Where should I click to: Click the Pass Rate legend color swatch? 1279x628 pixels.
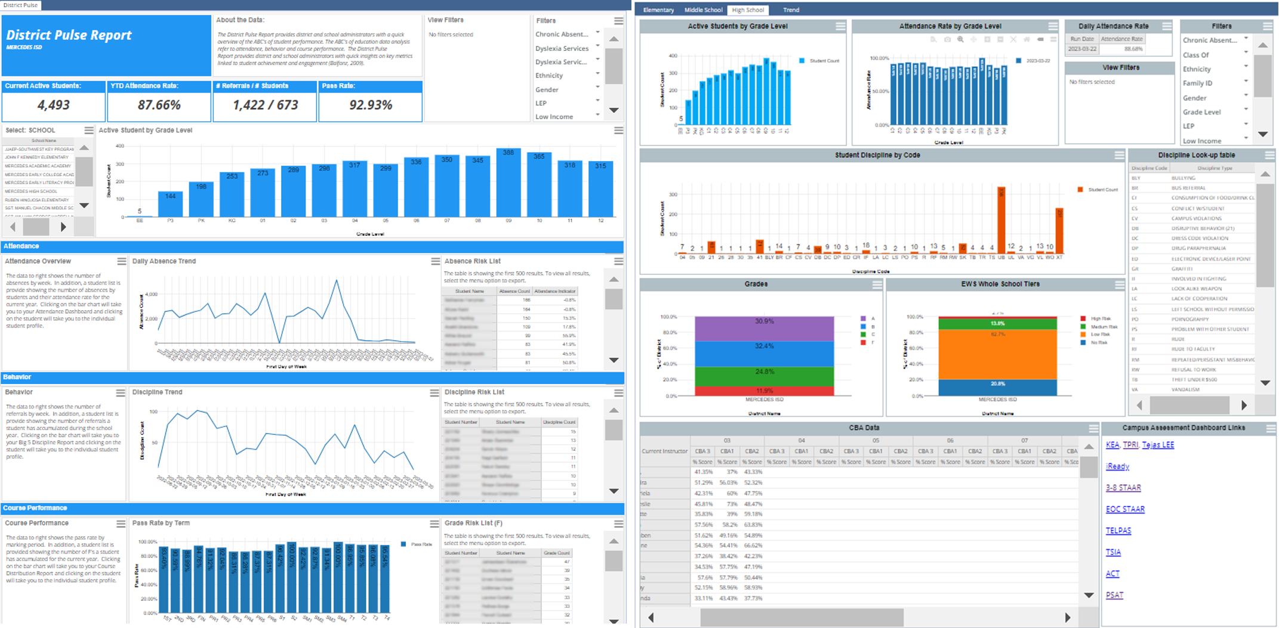404,544
